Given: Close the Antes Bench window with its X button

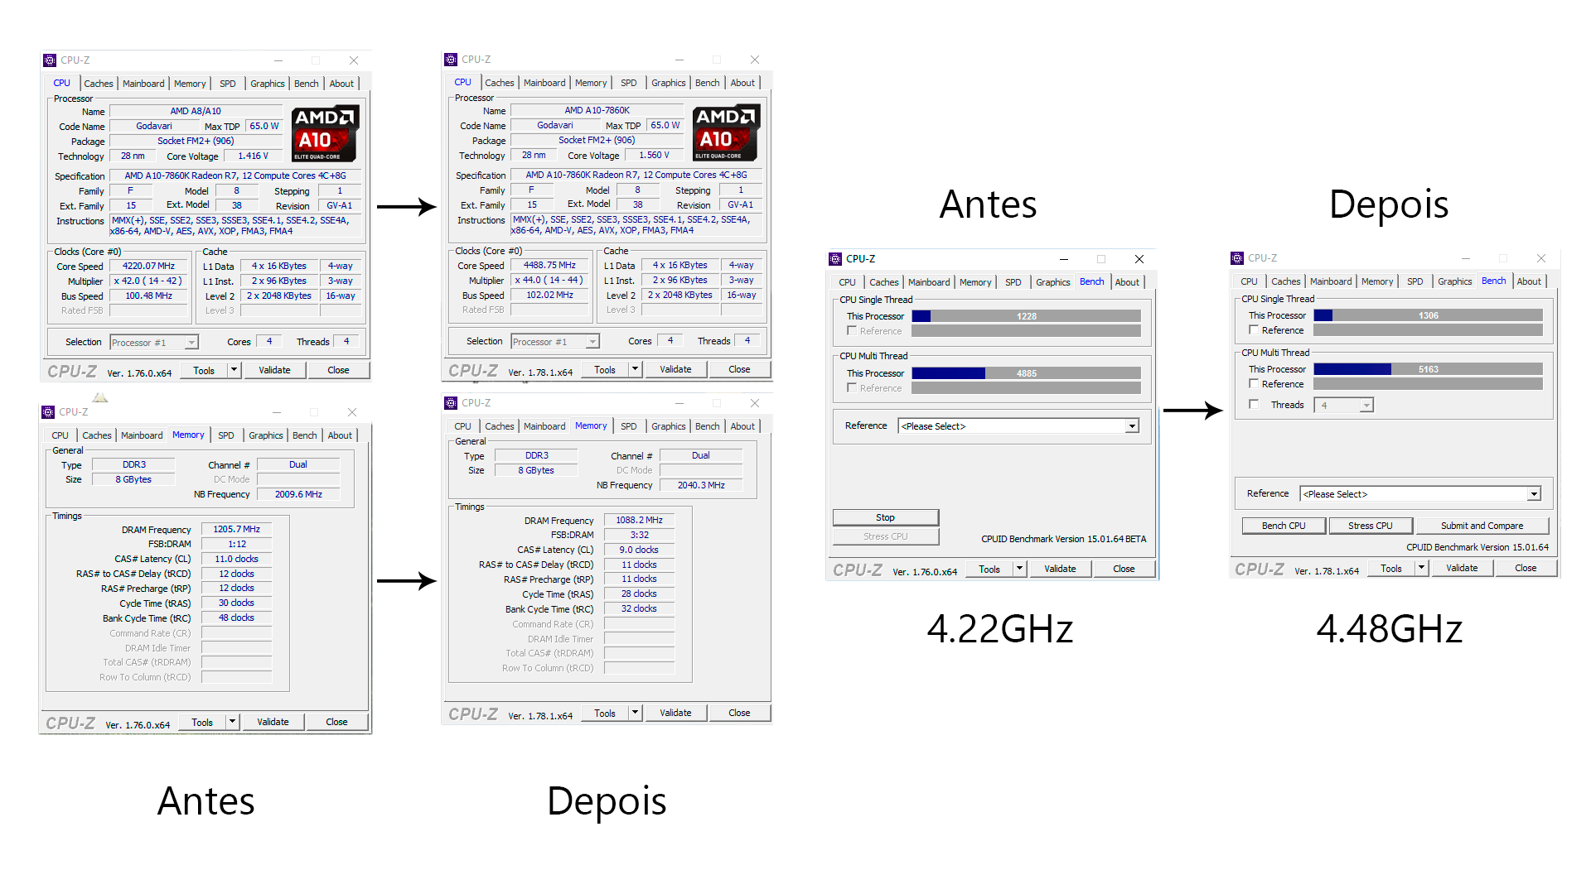Looking at the screenshot, I should coord(1139,259).
